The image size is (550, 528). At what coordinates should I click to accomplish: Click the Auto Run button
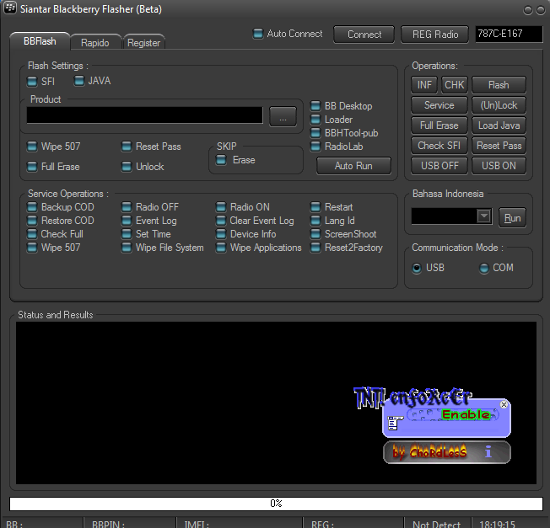click(353, 166)
